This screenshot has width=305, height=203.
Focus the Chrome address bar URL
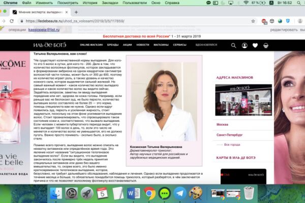coord(75,21)
